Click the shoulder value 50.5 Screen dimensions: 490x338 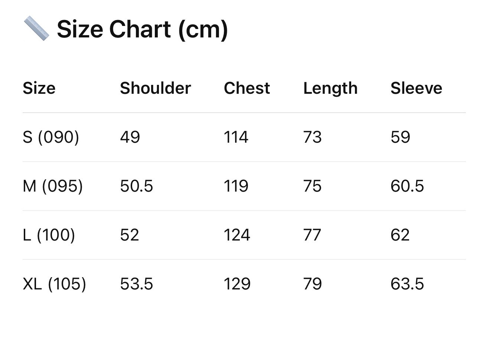pos(136,186)
